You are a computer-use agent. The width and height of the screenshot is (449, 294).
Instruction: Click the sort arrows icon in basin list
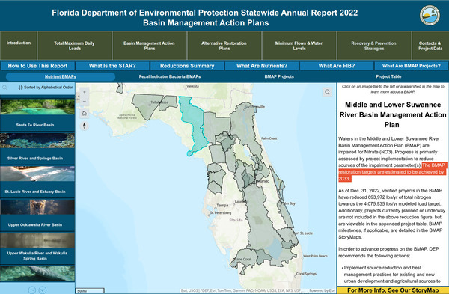(x=20, y=88)
